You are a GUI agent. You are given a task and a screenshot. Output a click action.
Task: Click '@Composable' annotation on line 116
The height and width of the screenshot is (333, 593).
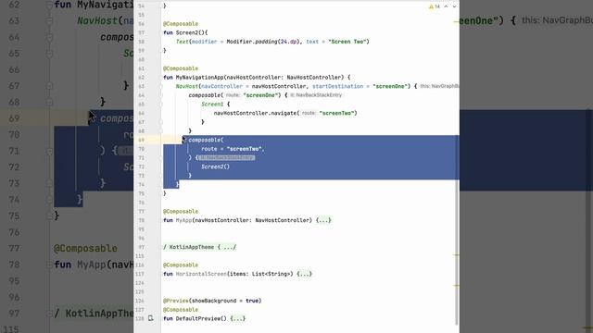pos(181,265)
